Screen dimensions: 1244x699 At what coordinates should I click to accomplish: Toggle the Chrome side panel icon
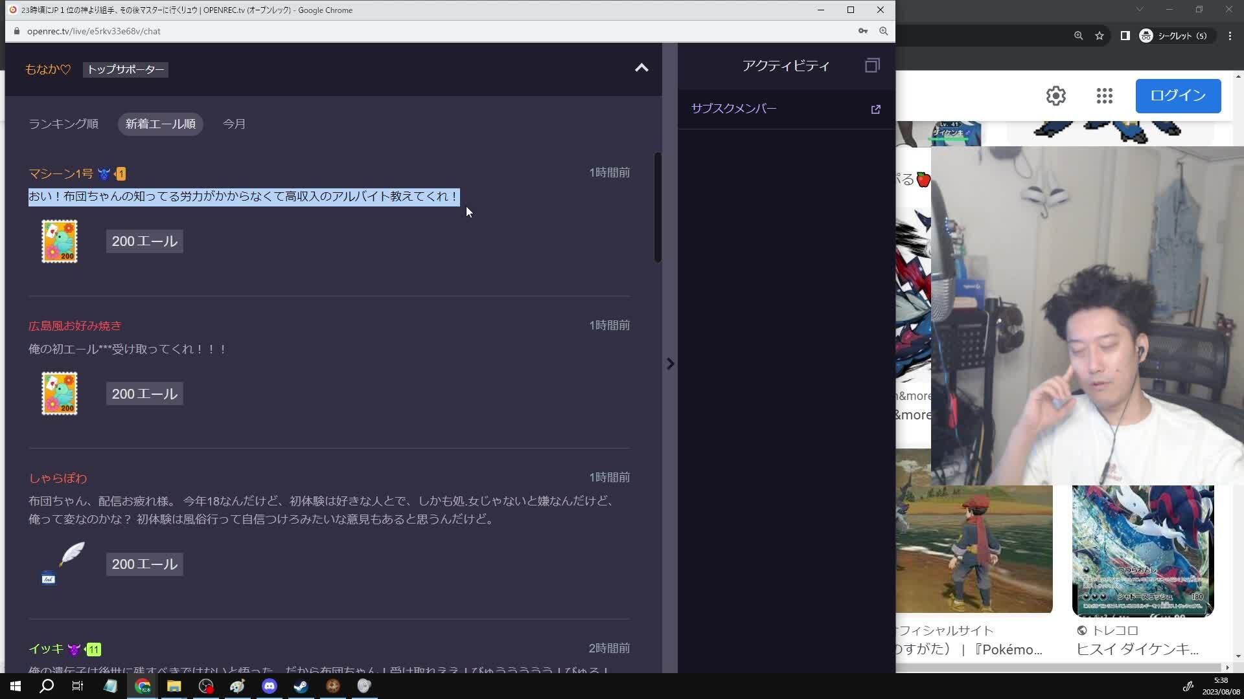tap(1125, 36)
